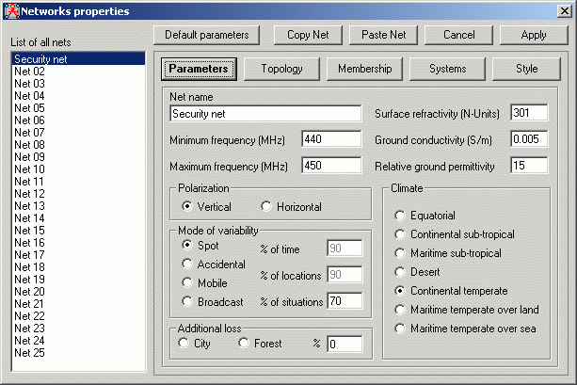Apply the network property changes

[534, 35]
